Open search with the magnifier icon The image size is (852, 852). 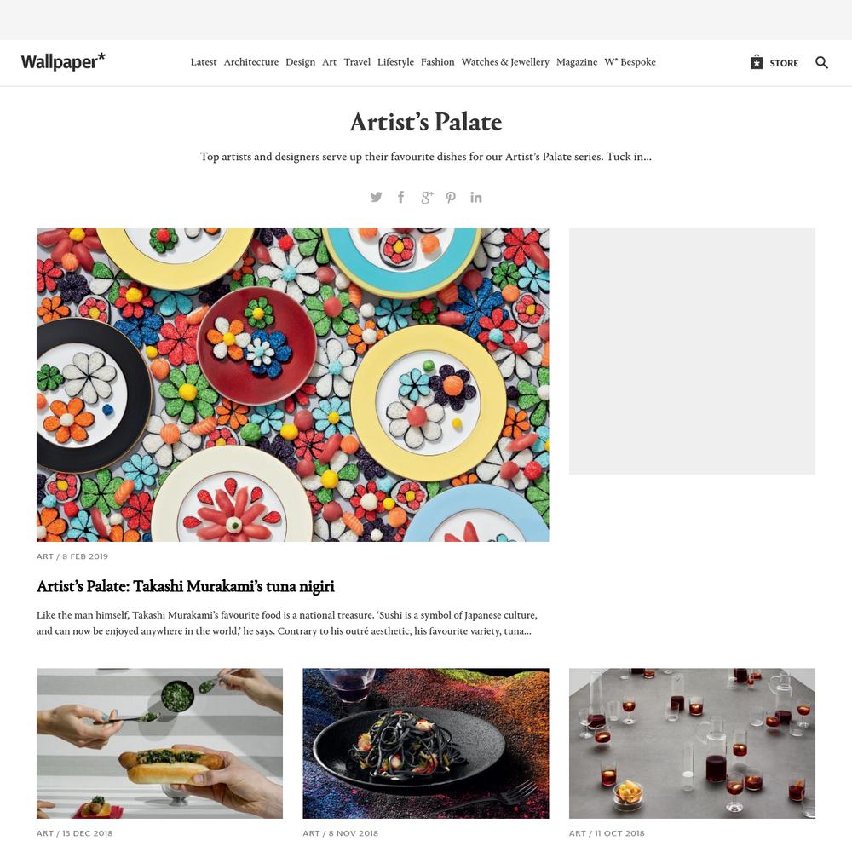coord(821,62)
